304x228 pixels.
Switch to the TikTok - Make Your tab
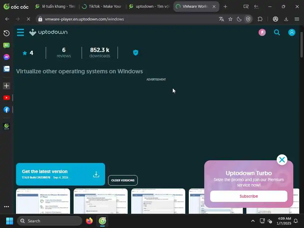point(102,7)
